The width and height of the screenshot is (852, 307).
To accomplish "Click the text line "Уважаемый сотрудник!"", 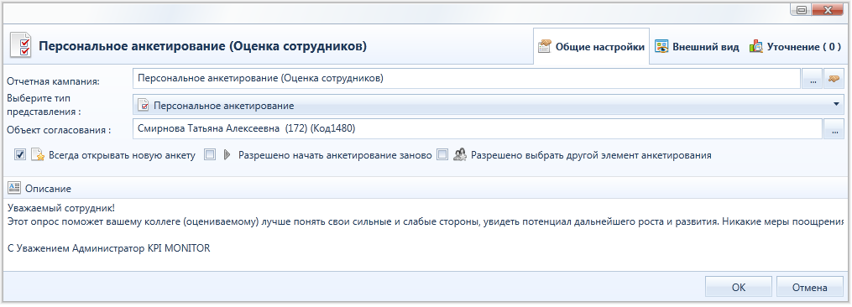I will [x=60, y=209].
